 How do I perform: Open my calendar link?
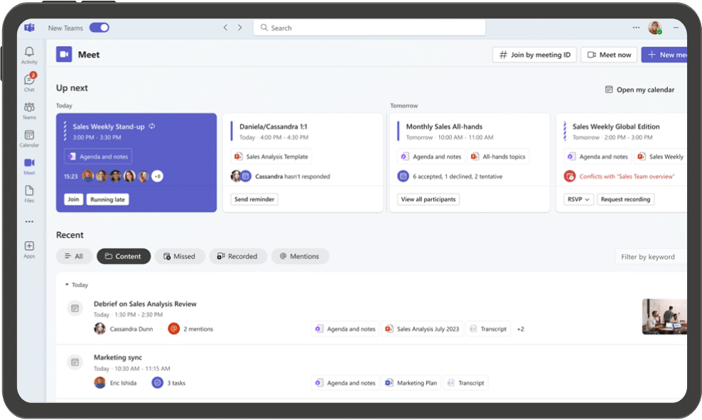click(x=639, y=90)
